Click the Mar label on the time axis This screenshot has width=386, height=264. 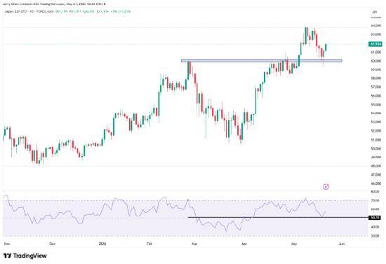click(x=194, y=244)
